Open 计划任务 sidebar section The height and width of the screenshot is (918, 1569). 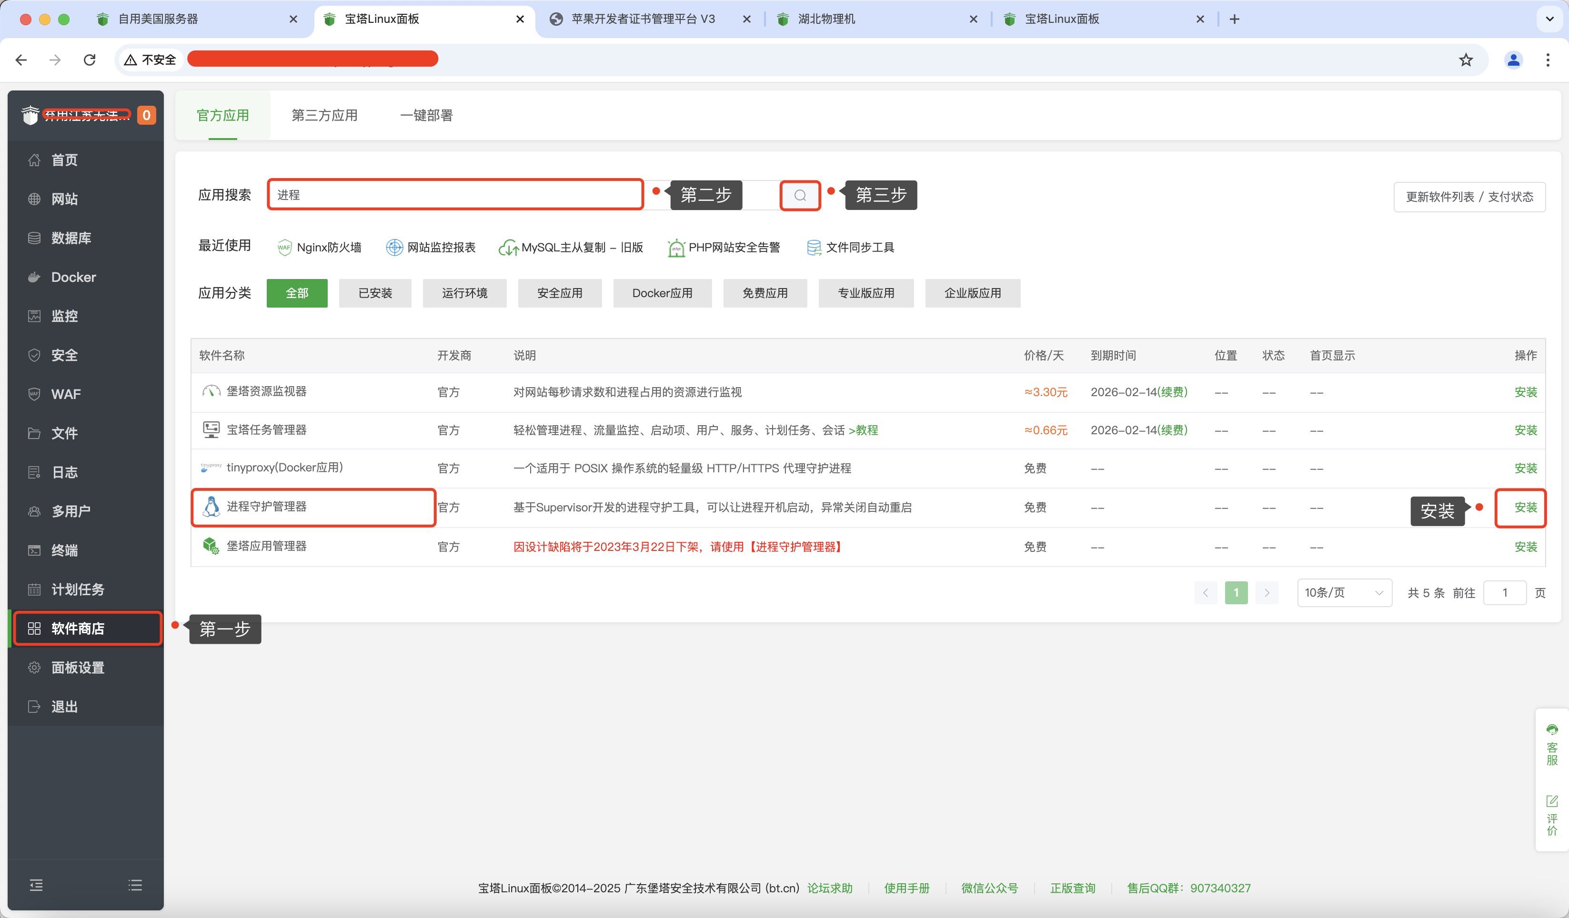(86, 589)
